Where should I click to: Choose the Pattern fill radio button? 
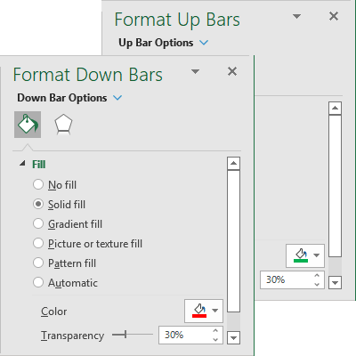tap(38, 263)
